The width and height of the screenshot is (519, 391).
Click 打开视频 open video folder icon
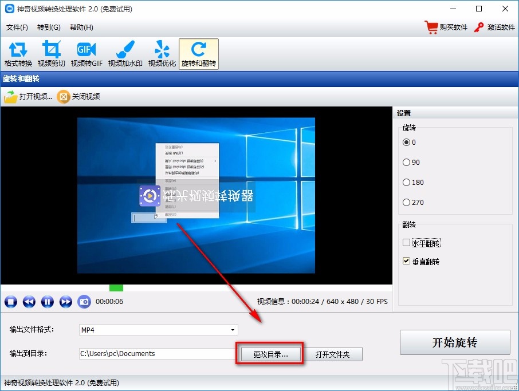(x=10, y=97)
